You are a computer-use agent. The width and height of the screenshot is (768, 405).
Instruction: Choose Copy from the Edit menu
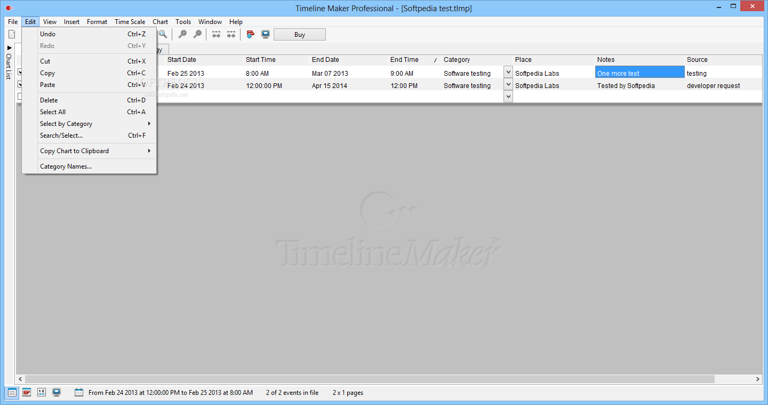pyautogui.click(x=89, y=73)
